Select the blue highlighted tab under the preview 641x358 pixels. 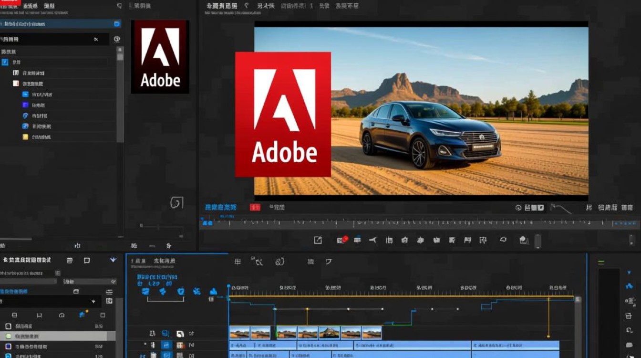click(x=221, y=207)
